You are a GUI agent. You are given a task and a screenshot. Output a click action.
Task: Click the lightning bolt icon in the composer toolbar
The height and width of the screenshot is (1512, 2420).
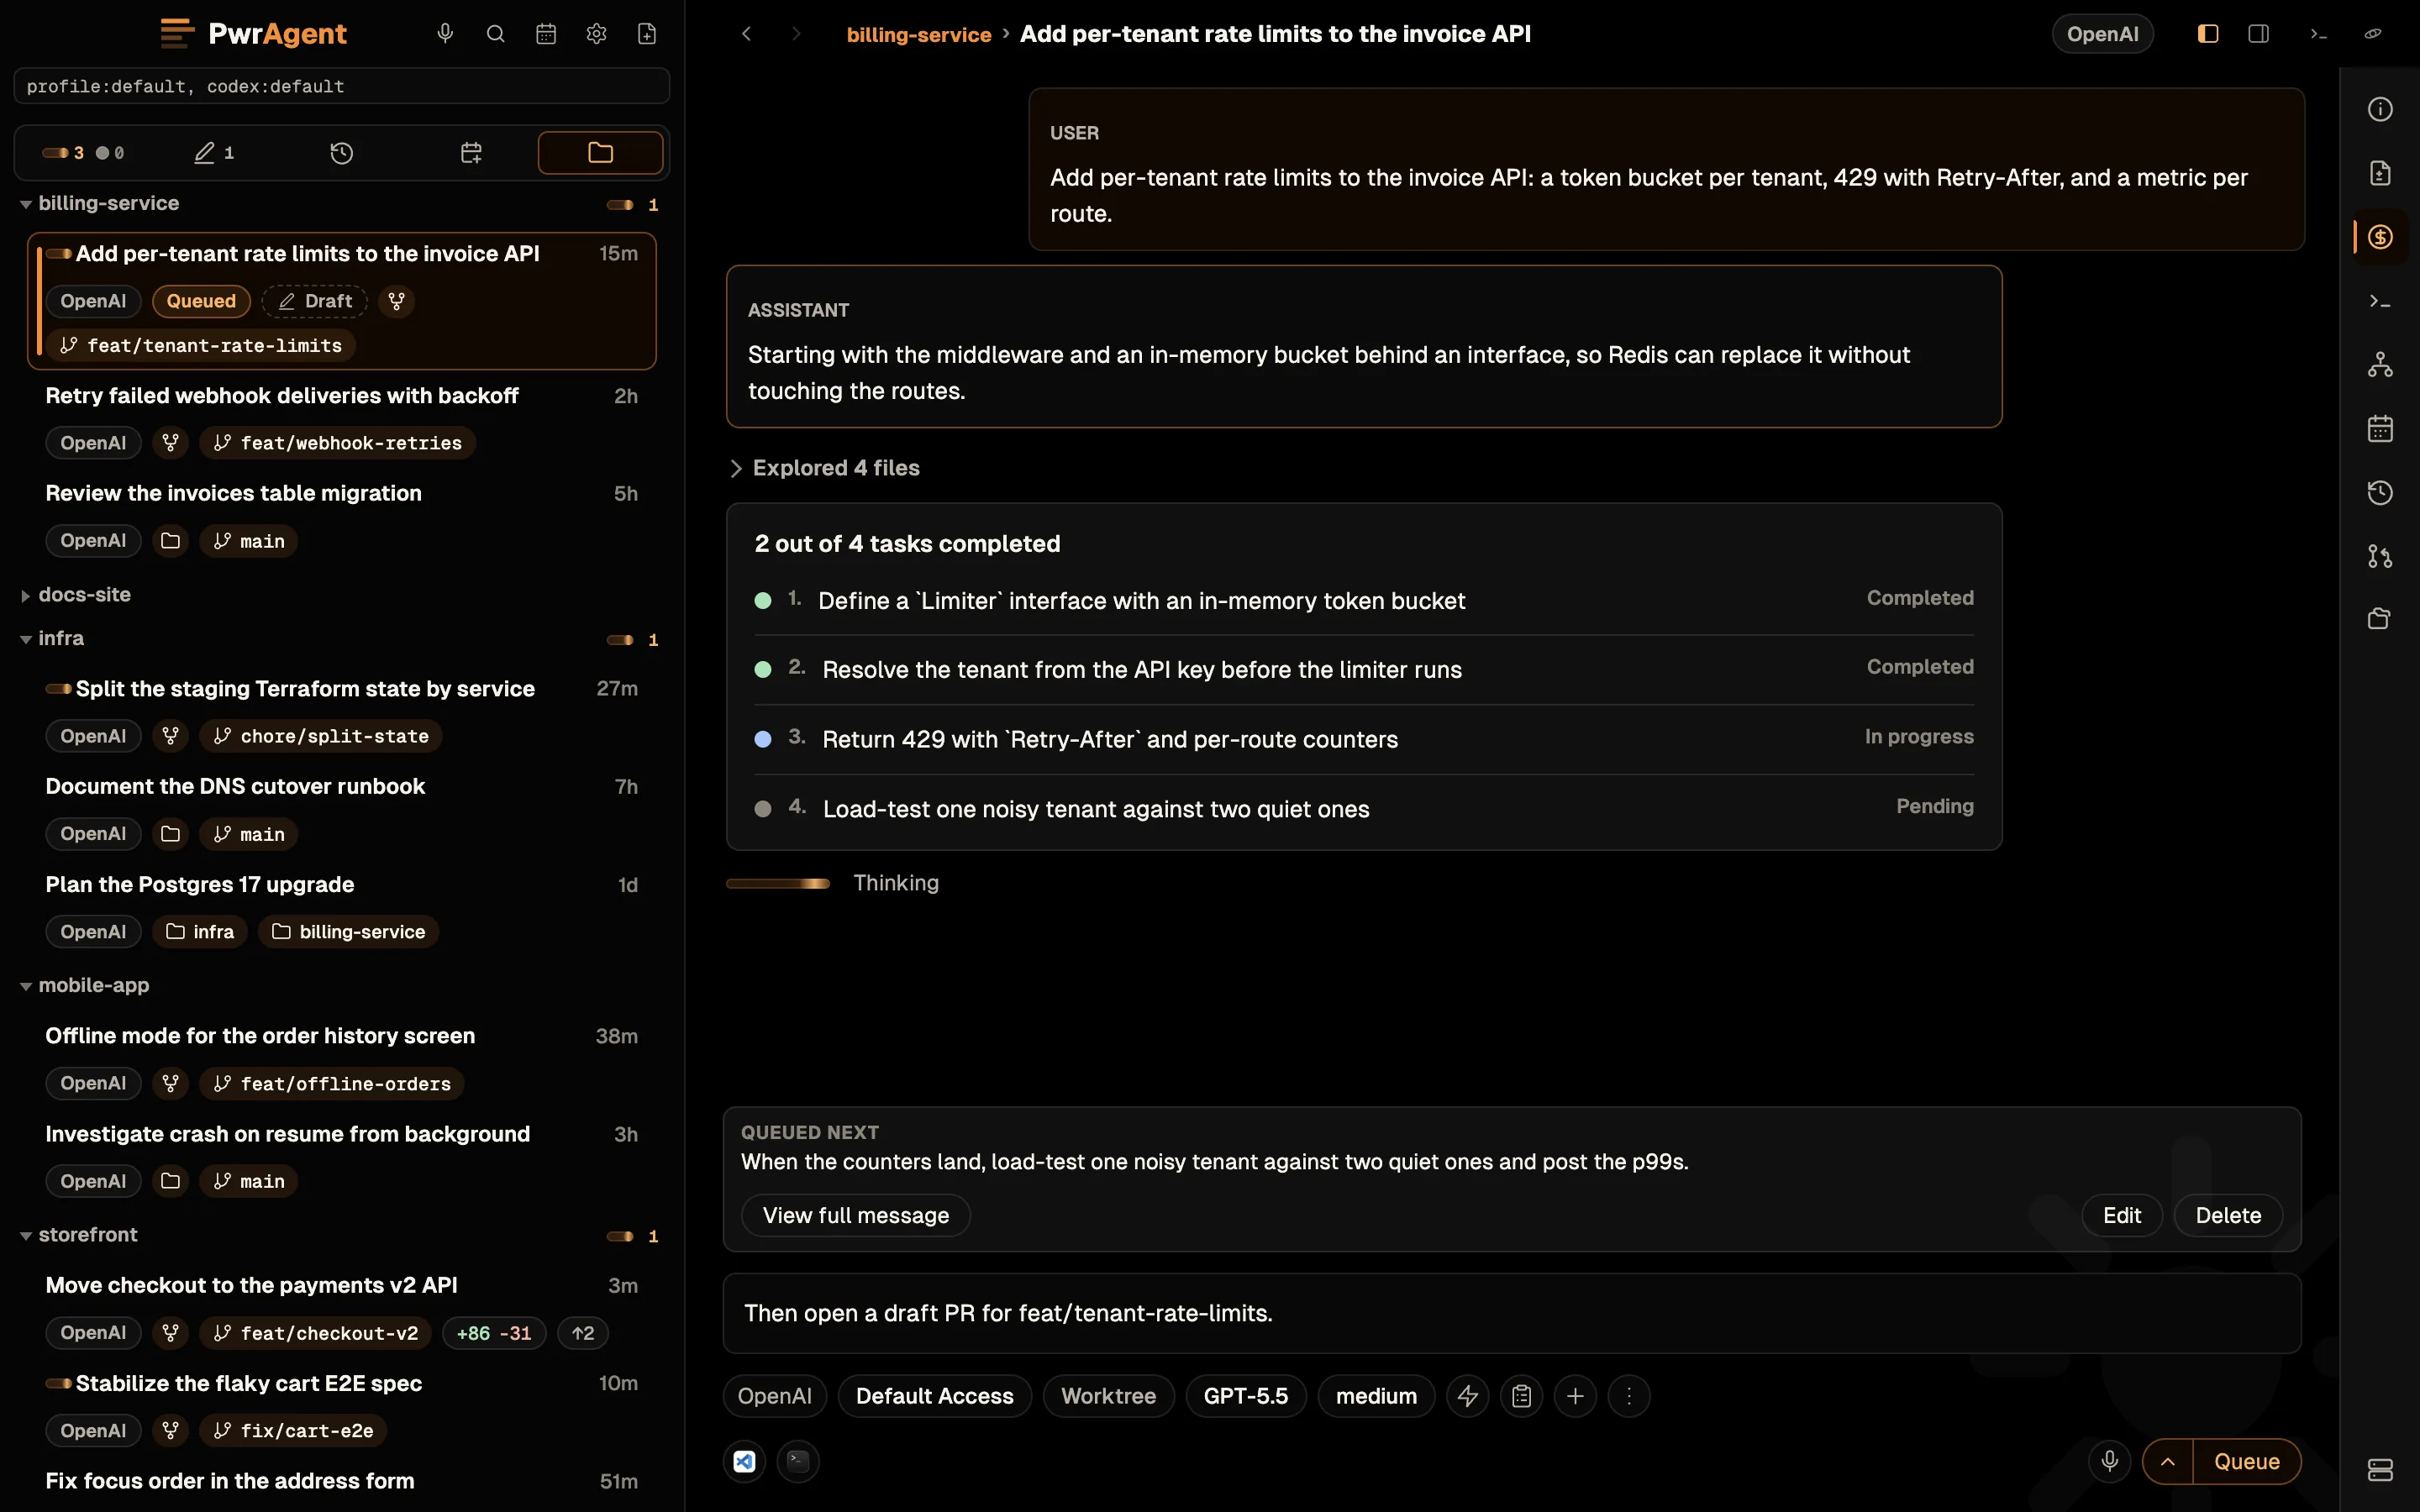tap(1468, 1396)
